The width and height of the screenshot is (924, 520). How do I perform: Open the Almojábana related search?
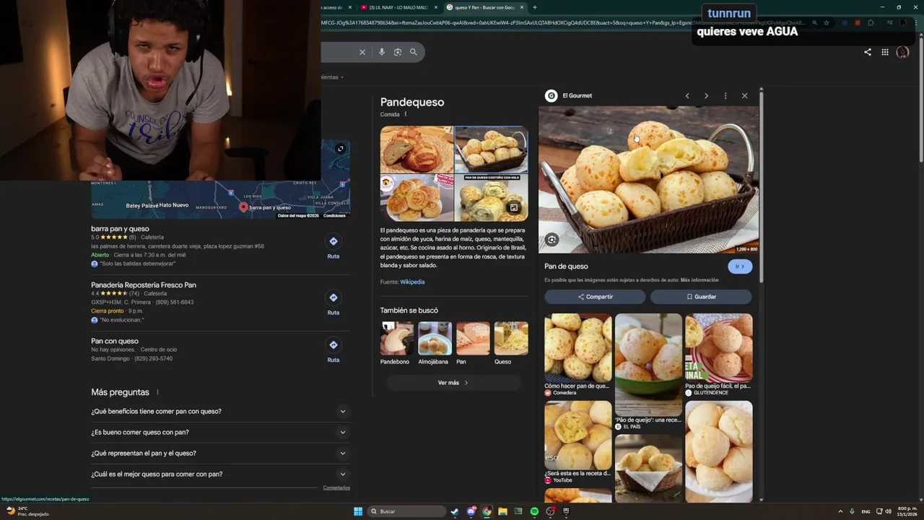pos(435,344)
